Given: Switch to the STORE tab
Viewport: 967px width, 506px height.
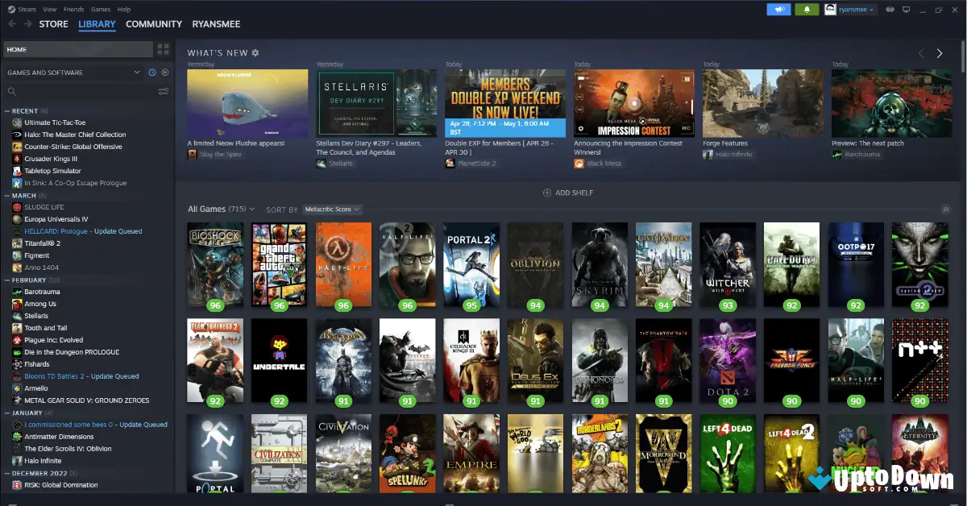Looking at the screenshot, I should click(53, 23).
